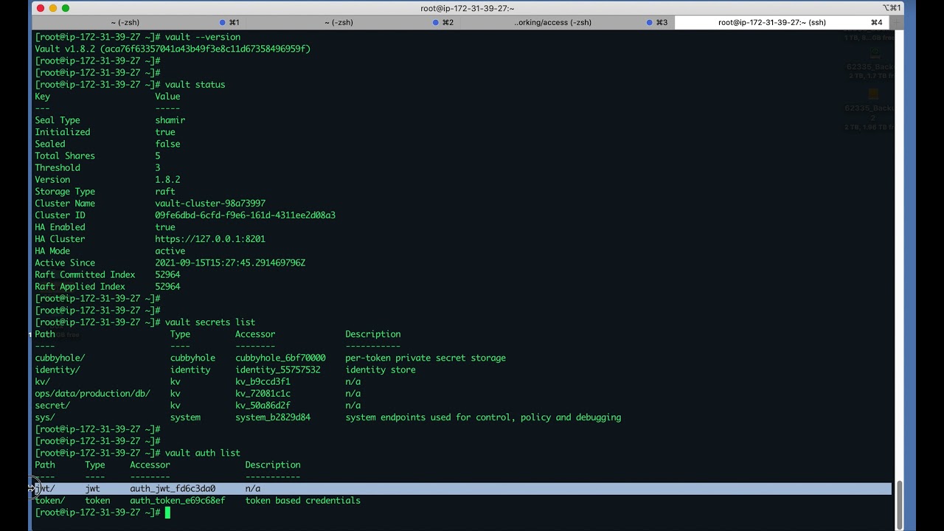Click the HA Mode value 'active'
Viewport: 944px width, 531px height.
click(x=170, y=251)
